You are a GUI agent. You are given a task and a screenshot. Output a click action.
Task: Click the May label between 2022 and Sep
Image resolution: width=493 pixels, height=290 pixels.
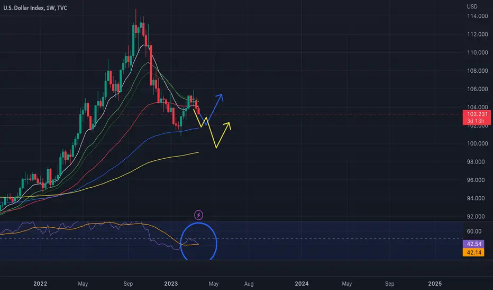[83, 284]
